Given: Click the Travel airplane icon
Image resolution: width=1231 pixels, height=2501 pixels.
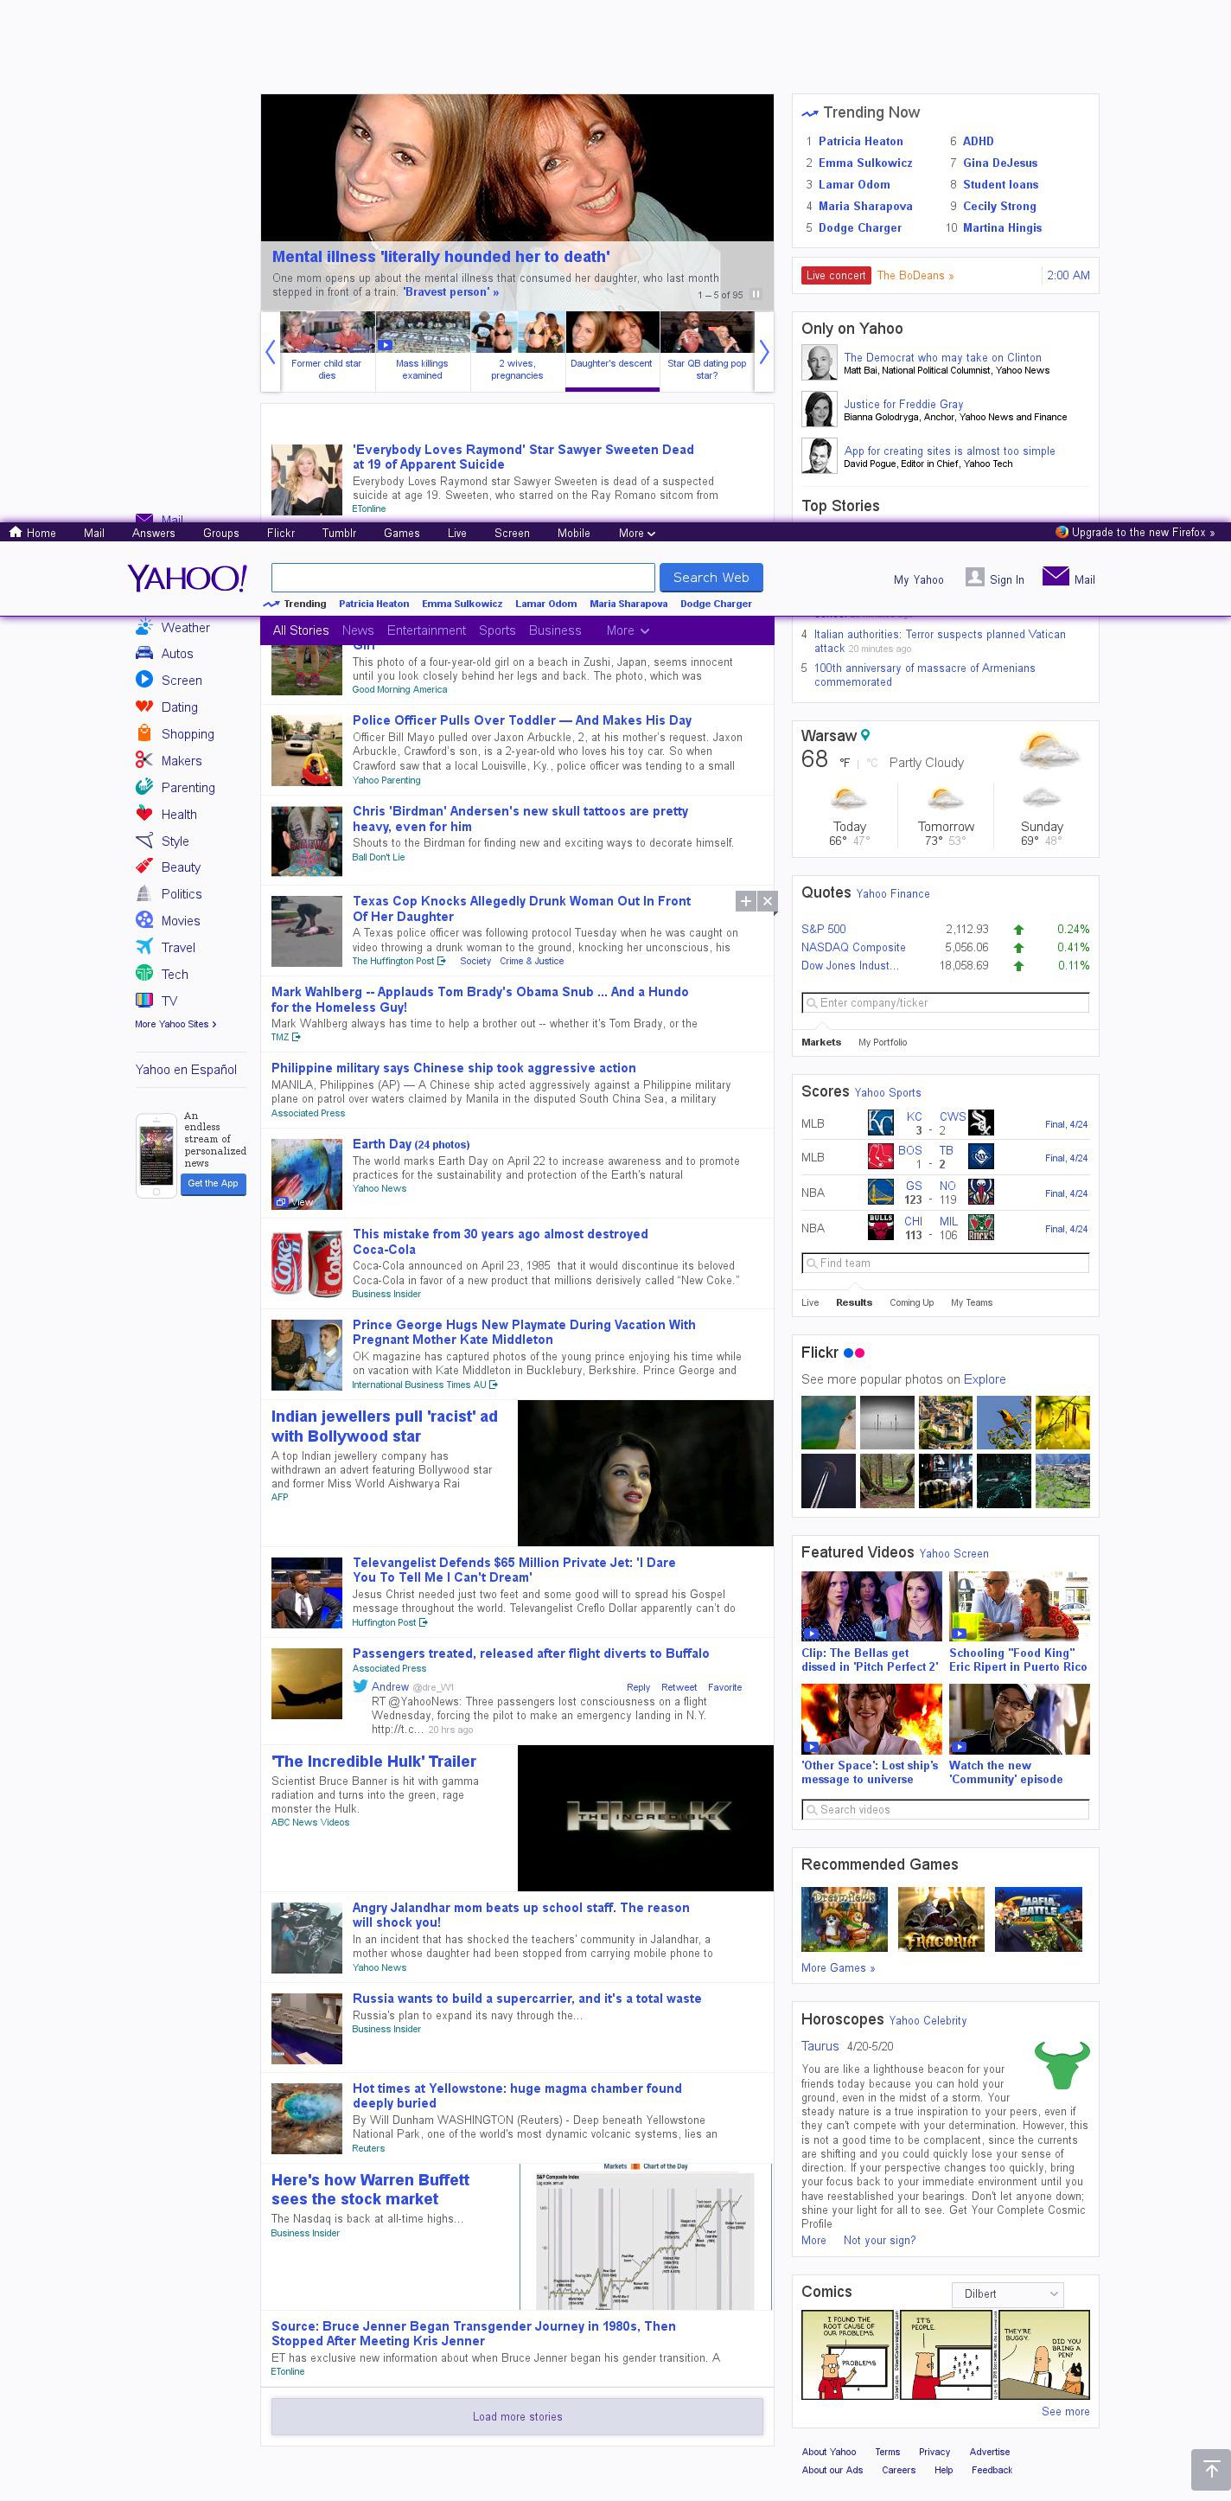Looking at the screenshot, I should 144,947.
